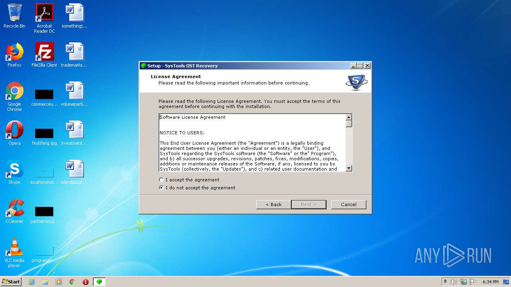Select the partnerwoul... file icon
This screenshot has height=287, width=511.
pyautogui.click(x=44, y=214)
